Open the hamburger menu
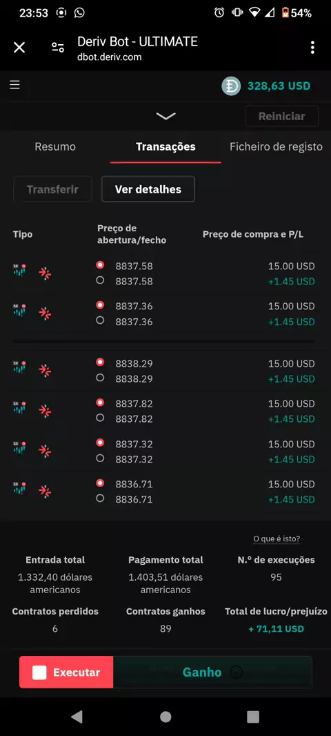Viewport: 331px width, 736px height. (14, 84)
